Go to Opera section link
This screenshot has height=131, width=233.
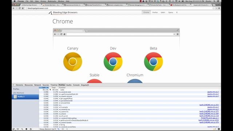(171, 12)
